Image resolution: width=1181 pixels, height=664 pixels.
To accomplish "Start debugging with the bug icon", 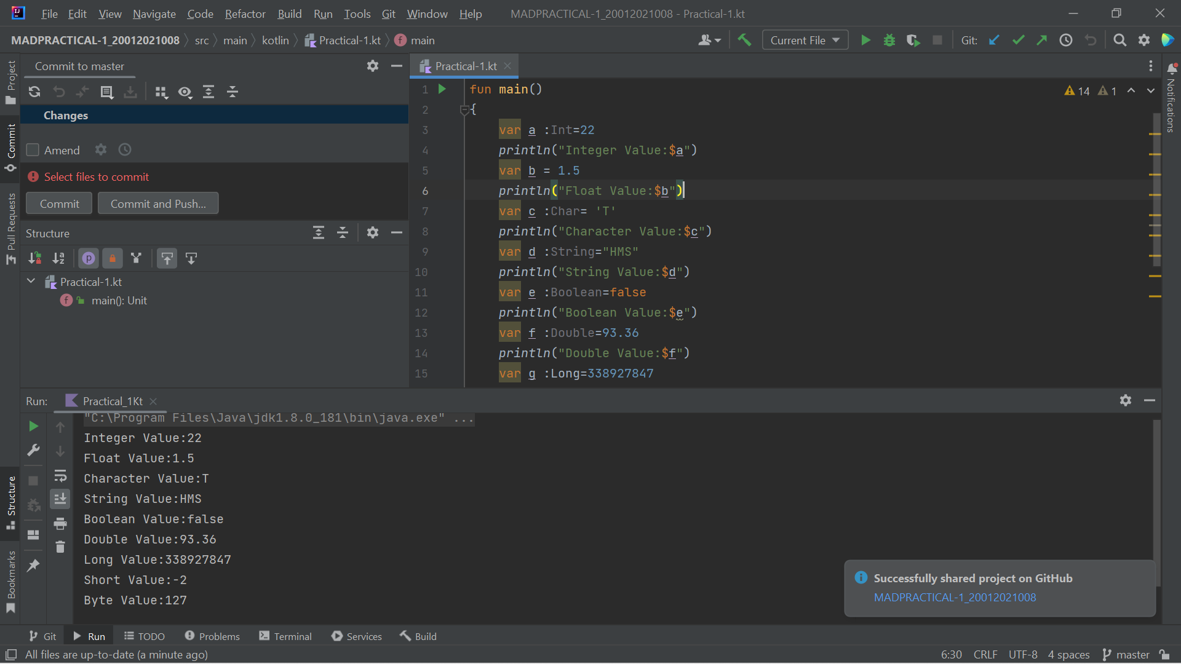I will (889, 41).
